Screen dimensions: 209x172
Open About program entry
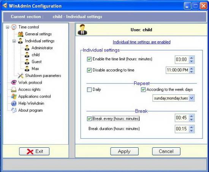30,110
